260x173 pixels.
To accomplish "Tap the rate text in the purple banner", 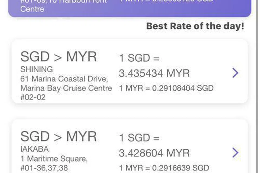I will point(166,1).
